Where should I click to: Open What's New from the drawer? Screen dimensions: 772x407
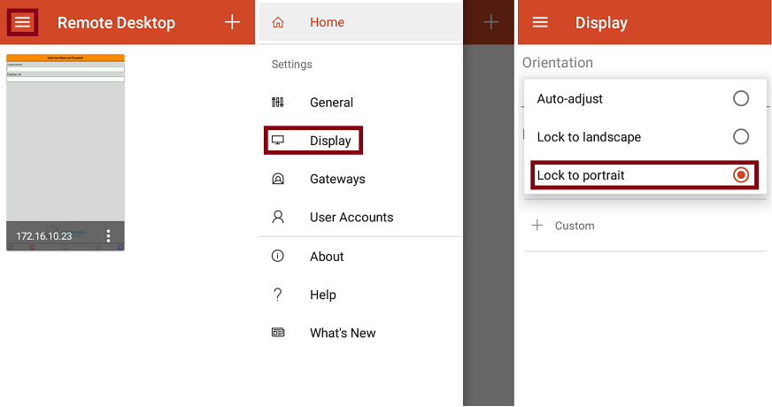(x=342, y=333)
